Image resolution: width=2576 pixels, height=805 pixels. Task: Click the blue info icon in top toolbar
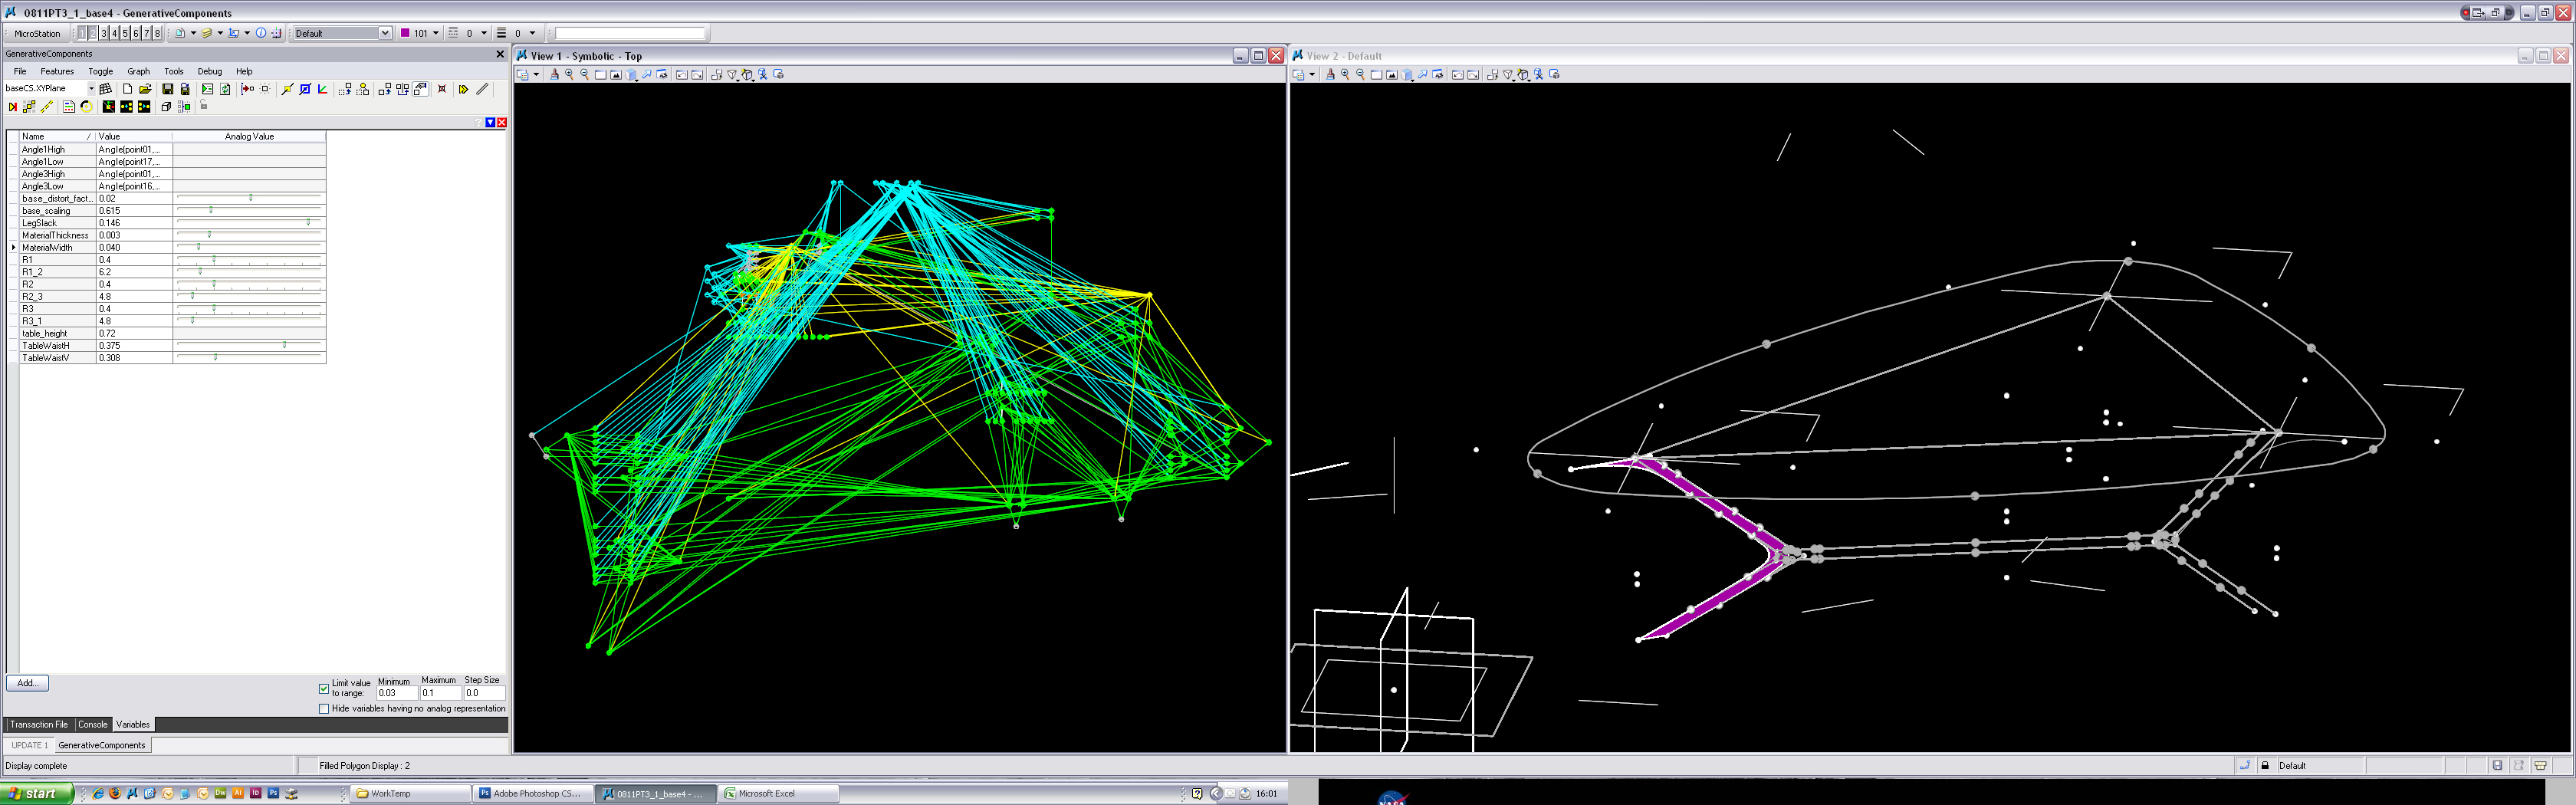click(x=261, y=33)
